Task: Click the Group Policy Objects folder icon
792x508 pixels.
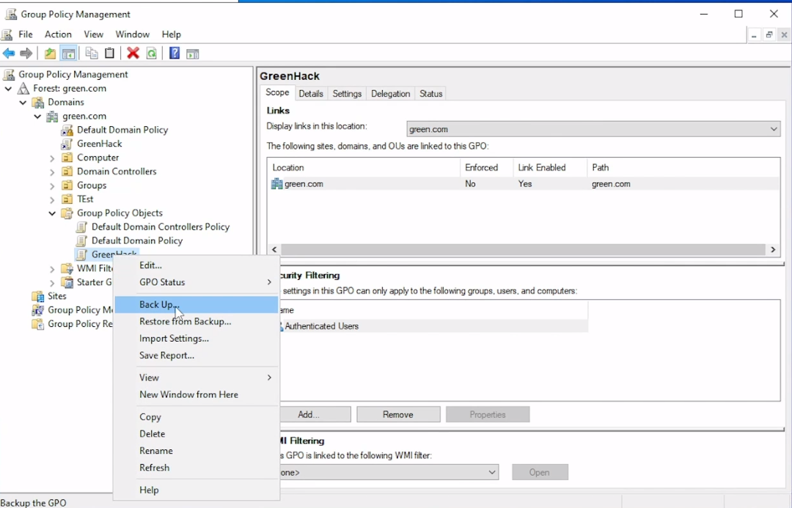Action: pos(67,213)
